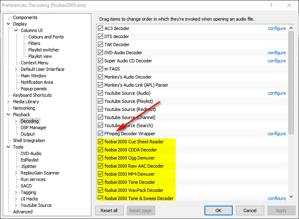Open Colours and Fonts settings page
Viewport: 299px width, 219px height.
coord(46,37)
